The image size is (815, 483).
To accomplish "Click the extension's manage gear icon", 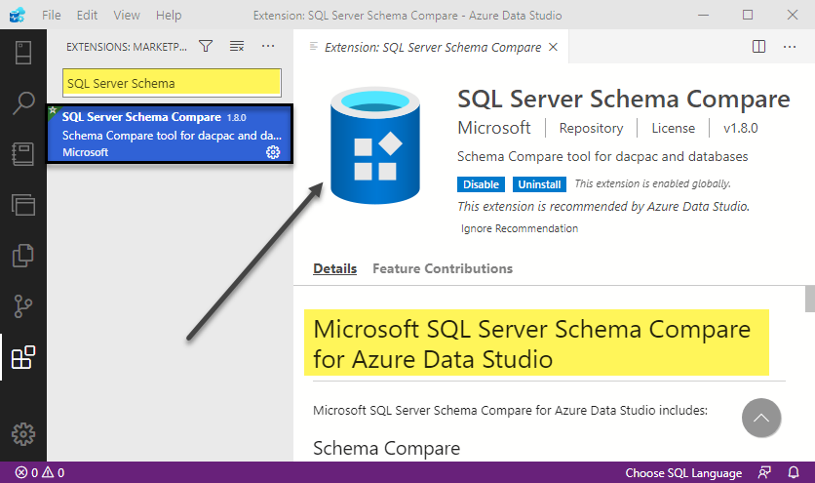I will (x=272, y=152).
